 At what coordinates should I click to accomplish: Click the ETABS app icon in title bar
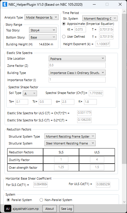click(5, 4)
